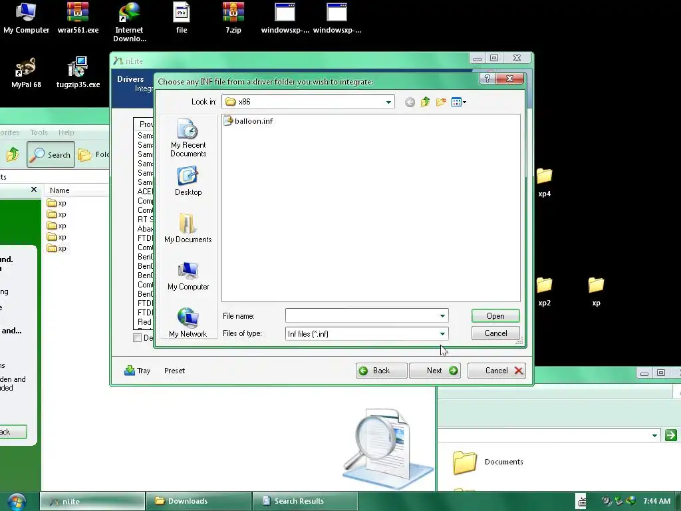This screenshot has height=511, width=681.
Task: Select wrar561.exe desktop icon
Action: [x=78, y=18]
